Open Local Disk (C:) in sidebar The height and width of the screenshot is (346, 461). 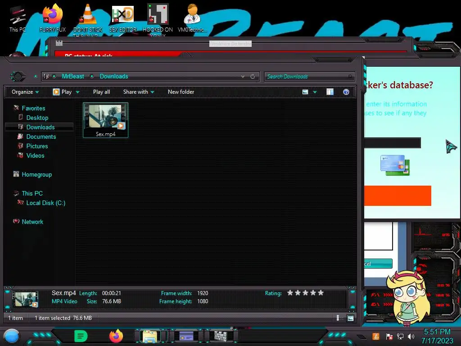[x=45, y=203]
